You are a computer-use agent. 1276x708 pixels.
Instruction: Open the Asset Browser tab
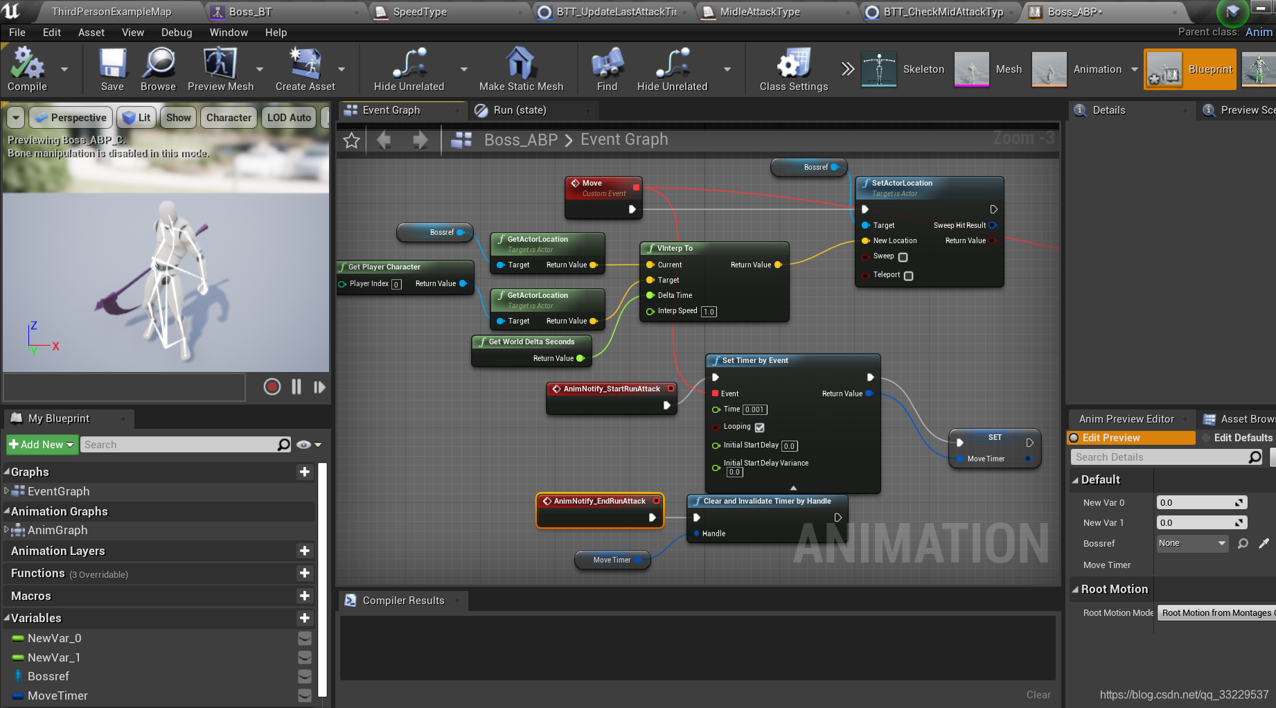(x=1240, y=419)
